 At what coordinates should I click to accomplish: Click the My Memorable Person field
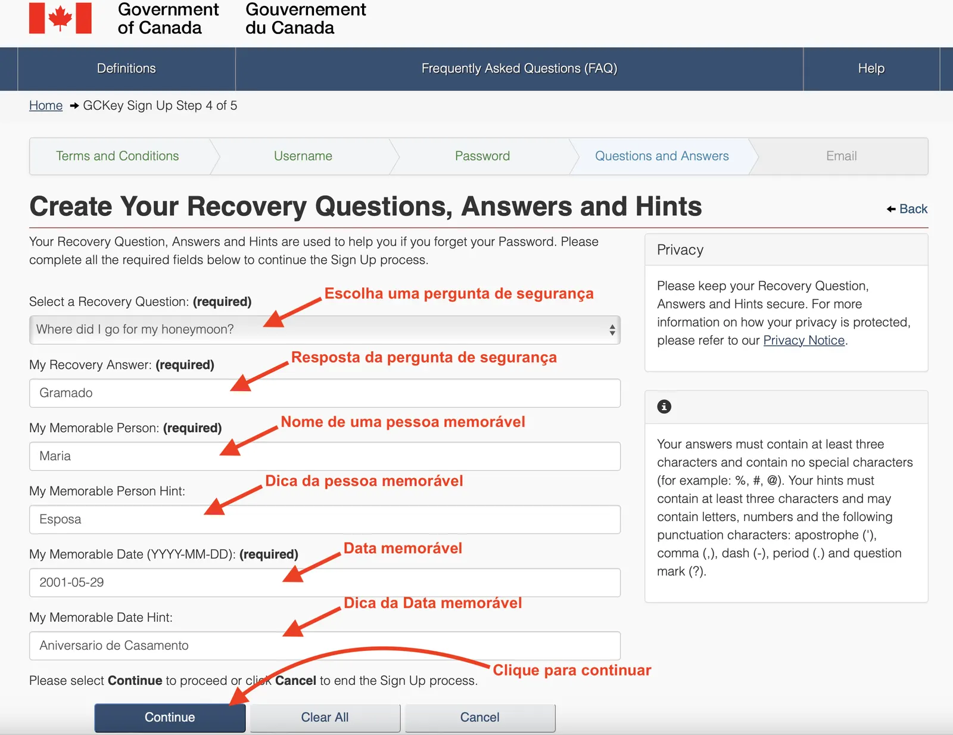coord(325,456)
